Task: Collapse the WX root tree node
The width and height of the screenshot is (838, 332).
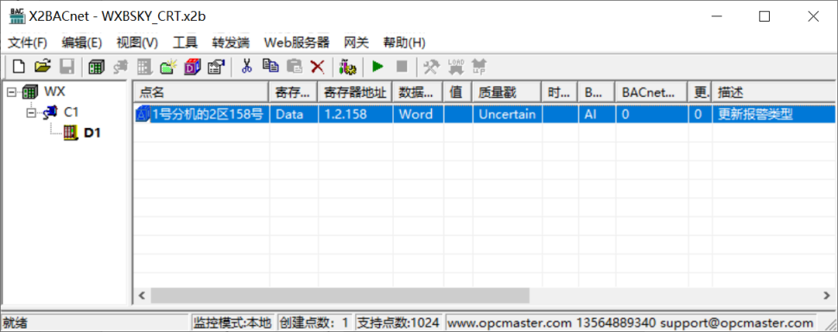Action: (11, 92)
